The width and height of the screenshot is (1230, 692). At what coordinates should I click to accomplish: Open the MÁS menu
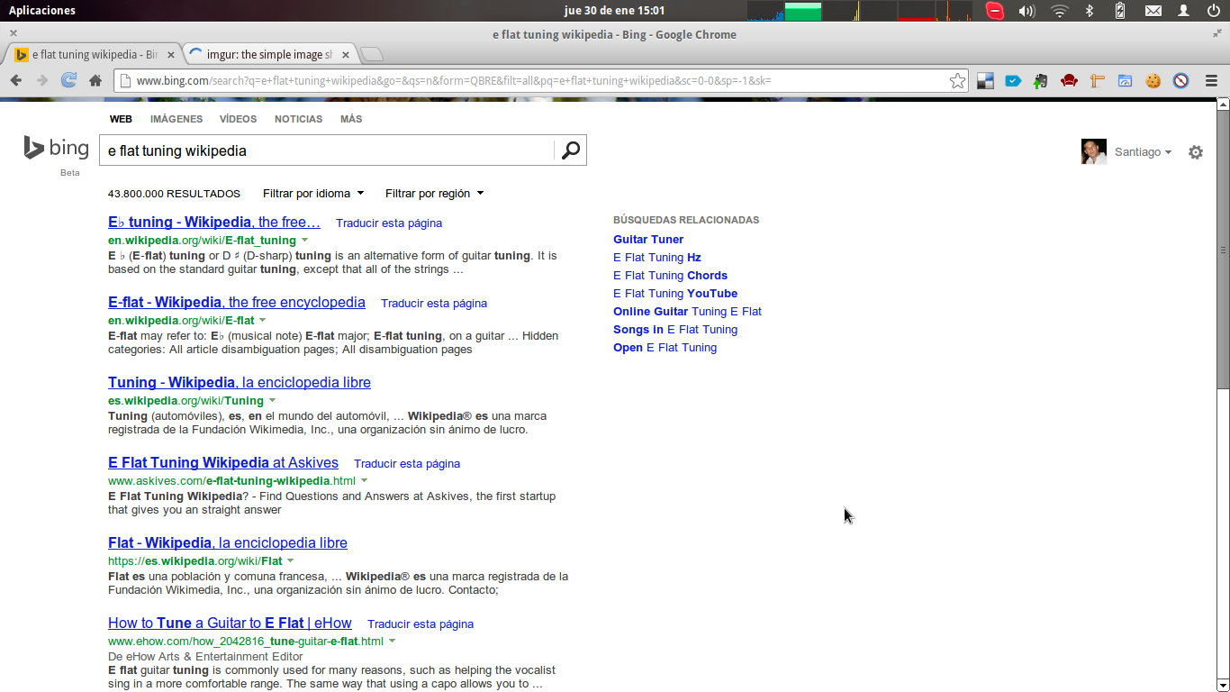click(351, 119)
